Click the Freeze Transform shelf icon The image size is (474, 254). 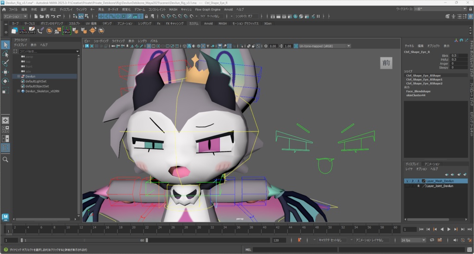pyautogui.click(x=23, y=30)
